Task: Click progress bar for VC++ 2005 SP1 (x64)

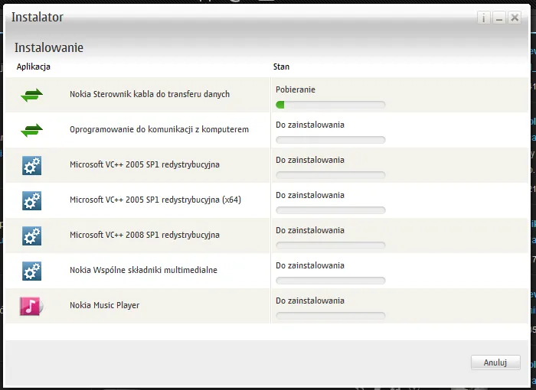Action: [x=331, y=210]
